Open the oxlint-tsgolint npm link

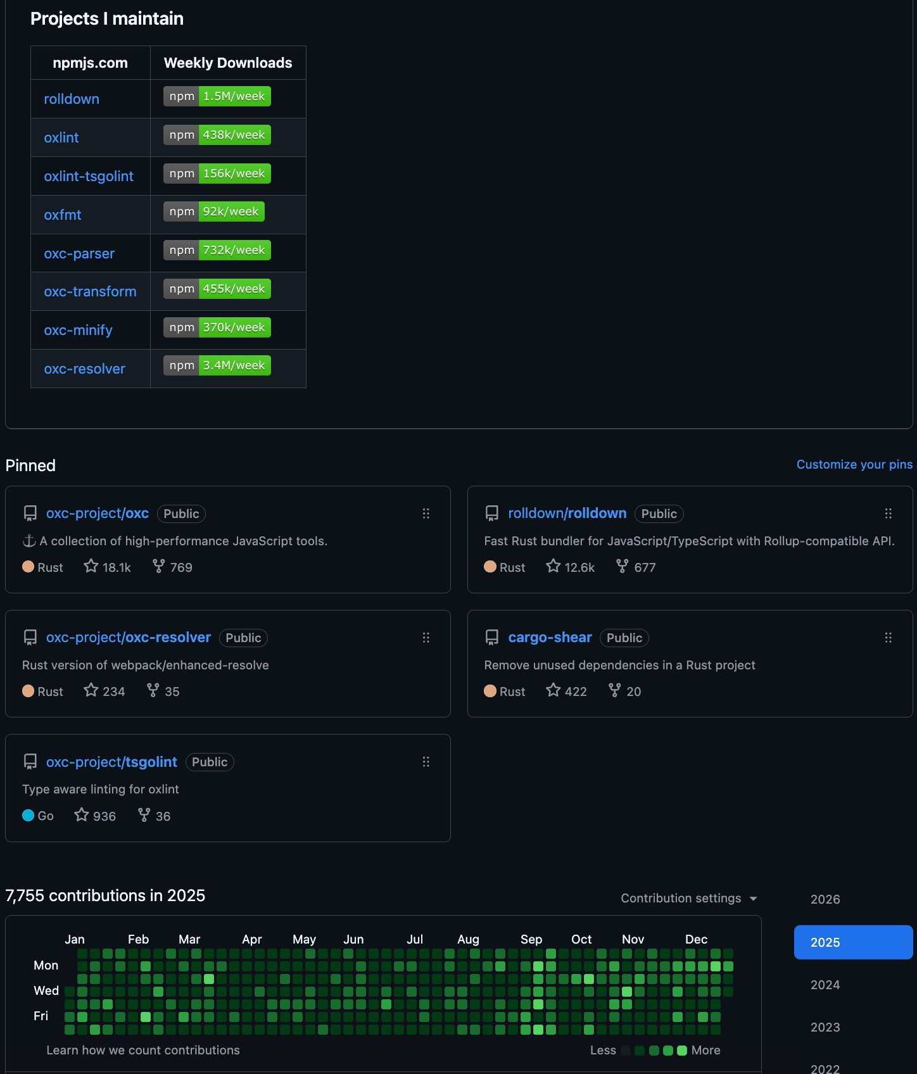tap(89, 176)
